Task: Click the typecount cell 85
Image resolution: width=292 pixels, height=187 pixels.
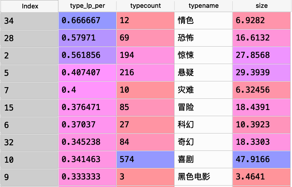Action: [145, 107]
